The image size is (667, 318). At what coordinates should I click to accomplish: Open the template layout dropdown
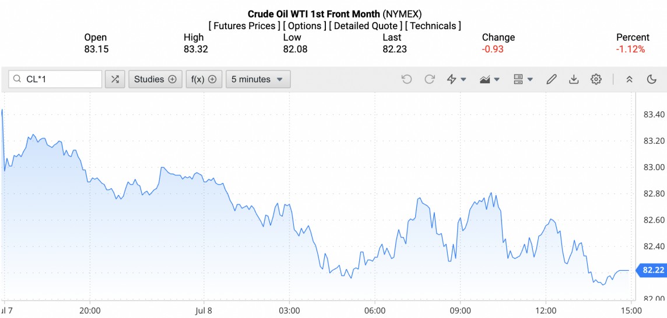pos(523,79)
